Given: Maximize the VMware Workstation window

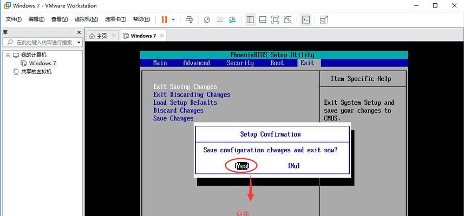Looking at the screenshot, I should (x=435, y=5).
